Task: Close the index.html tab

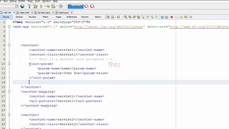Action: pyautogui.click(x=32, y=13)
